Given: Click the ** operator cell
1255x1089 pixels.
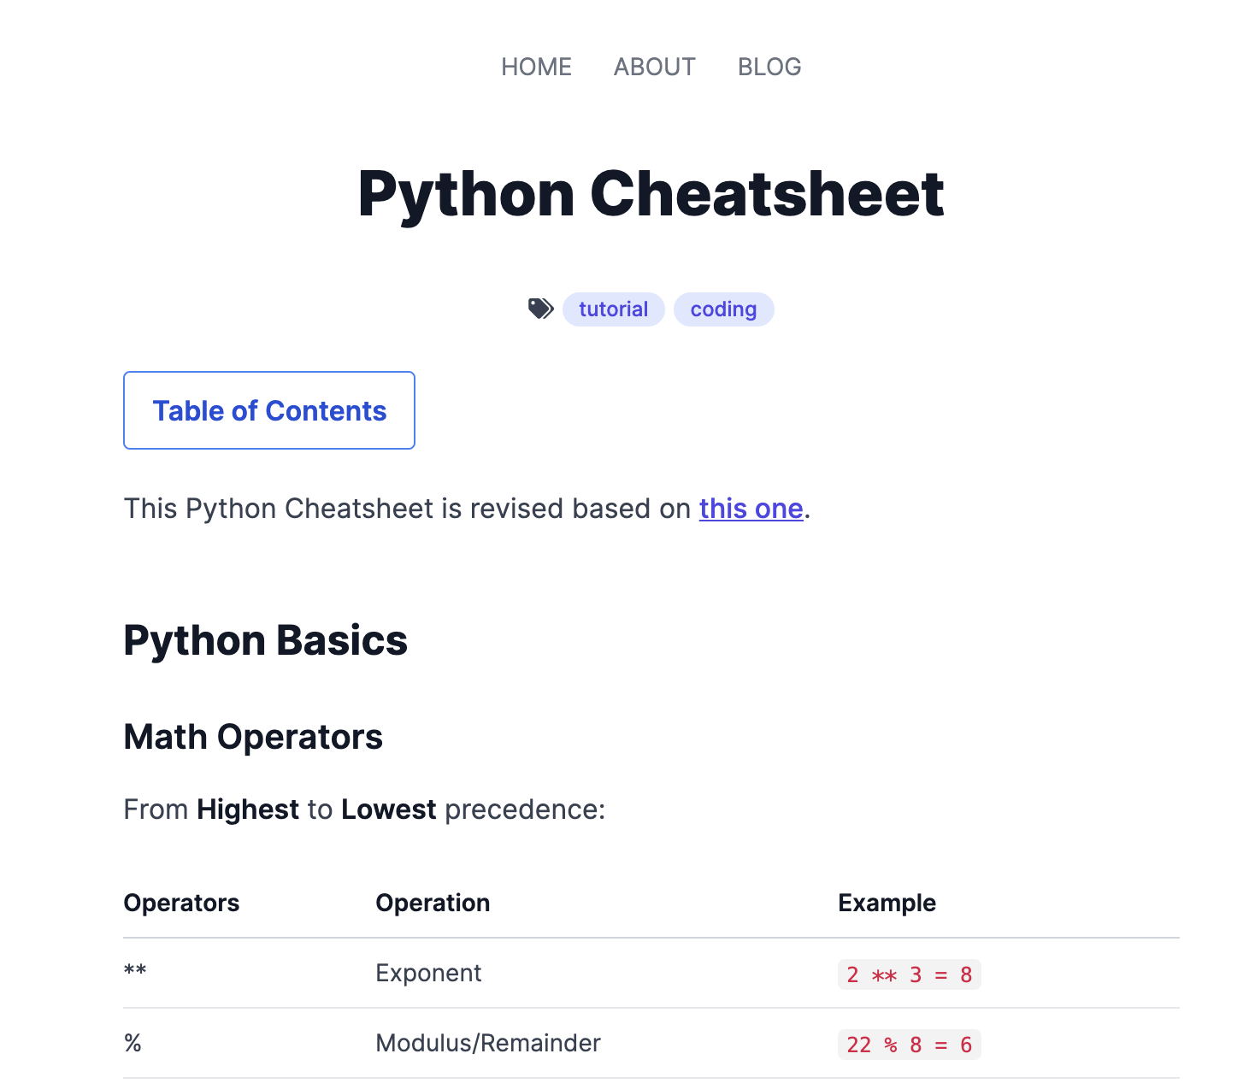Looking at the screenshot, I should [134, 973].
